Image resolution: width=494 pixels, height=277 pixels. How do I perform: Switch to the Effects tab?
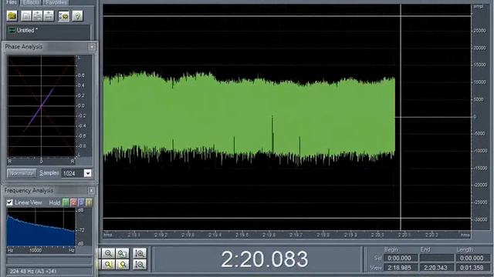31,2
